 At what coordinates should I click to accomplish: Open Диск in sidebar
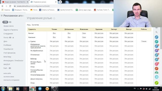5,41
